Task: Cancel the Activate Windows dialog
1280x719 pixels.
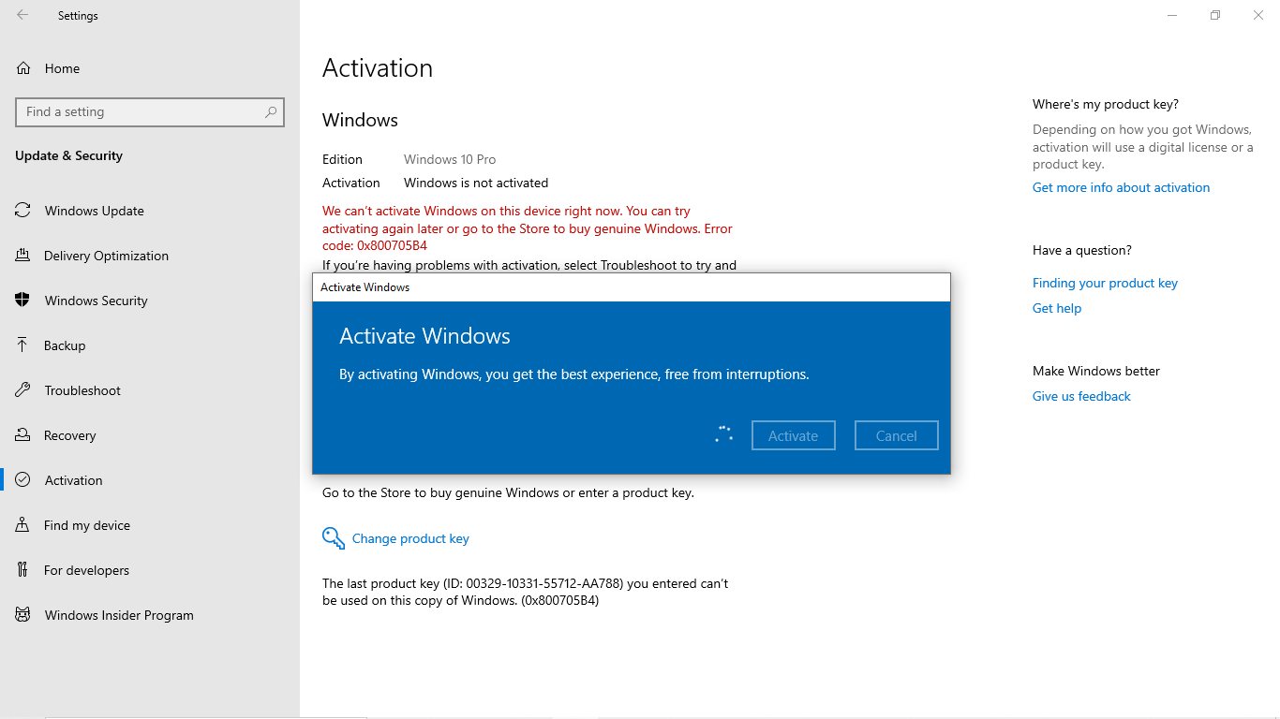Action: tap(897, 435)
